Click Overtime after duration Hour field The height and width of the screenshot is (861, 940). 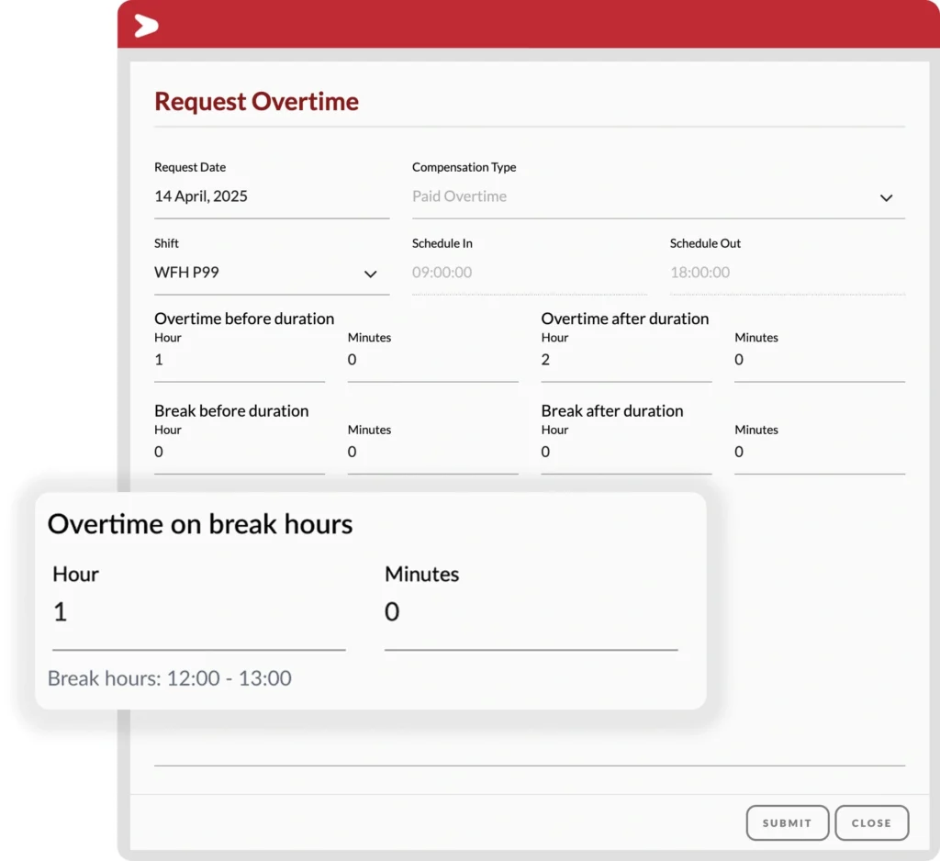625,360
